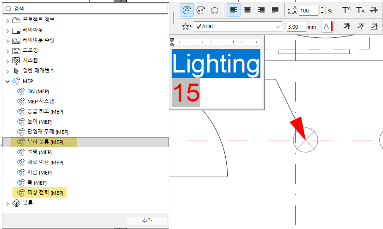Decrease line spacing with down arrow

pyautogui.click(x=322, y=13)
